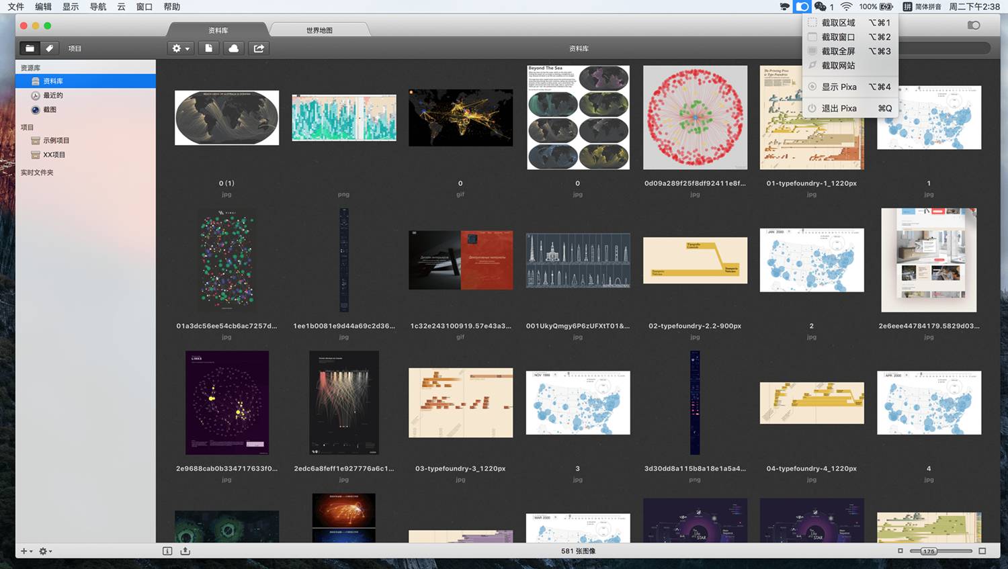Click the plus add dropdown at bottom-left

pyautogui.click(x=26, y=551)
